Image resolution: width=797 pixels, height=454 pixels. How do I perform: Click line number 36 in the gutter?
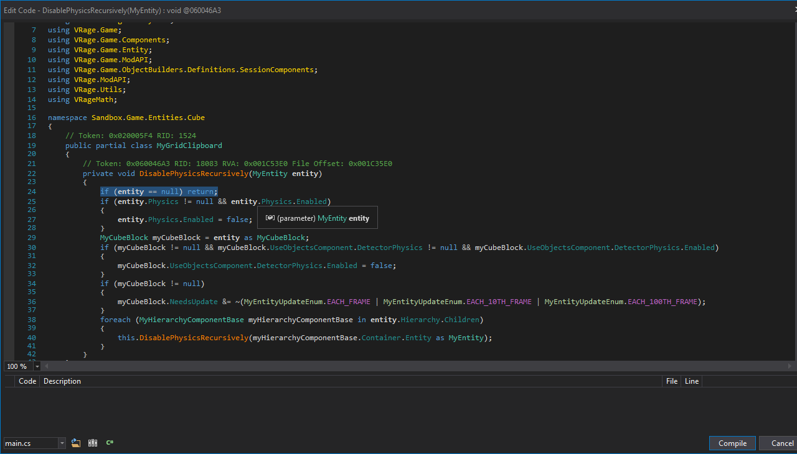click(32, 302)
